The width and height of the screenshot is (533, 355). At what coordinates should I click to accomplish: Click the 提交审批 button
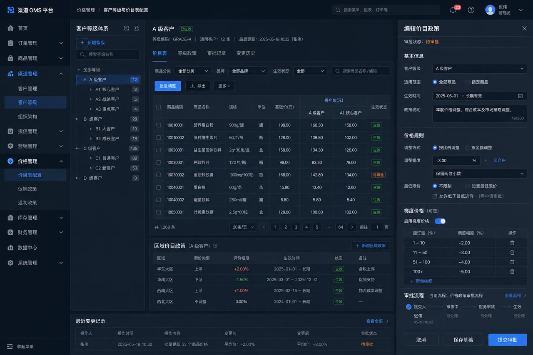point(508,340)
